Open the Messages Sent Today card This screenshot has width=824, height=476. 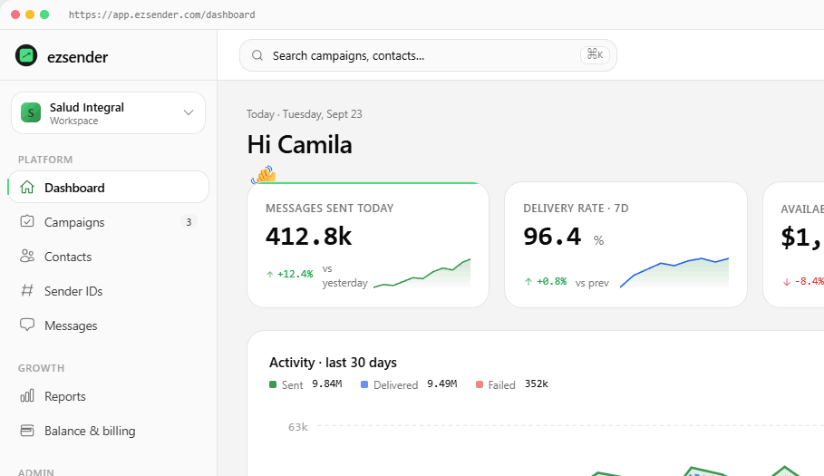(368, 245)
